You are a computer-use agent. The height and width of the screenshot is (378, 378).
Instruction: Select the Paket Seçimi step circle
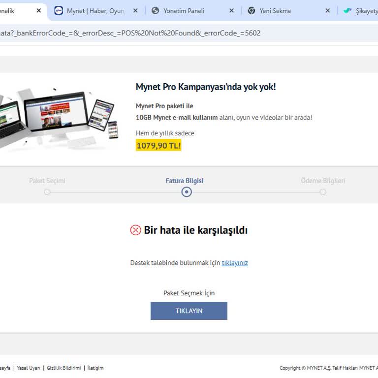(47, 192)
